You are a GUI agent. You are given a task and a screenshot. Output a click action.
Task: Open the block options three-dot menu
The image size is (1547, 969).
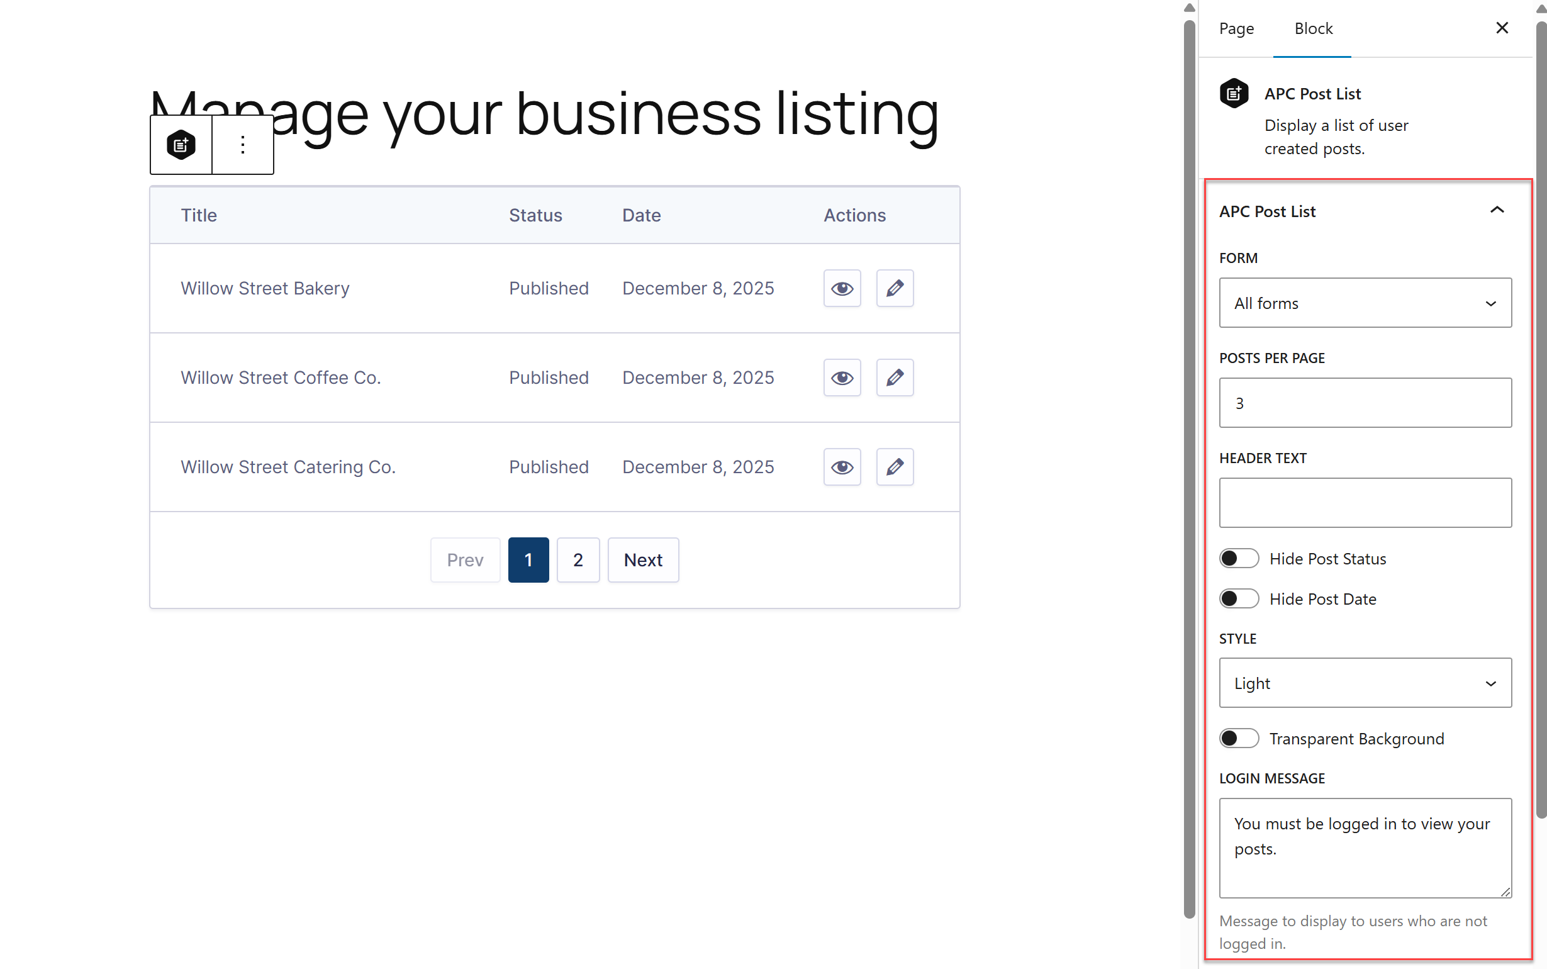[243, 145]
